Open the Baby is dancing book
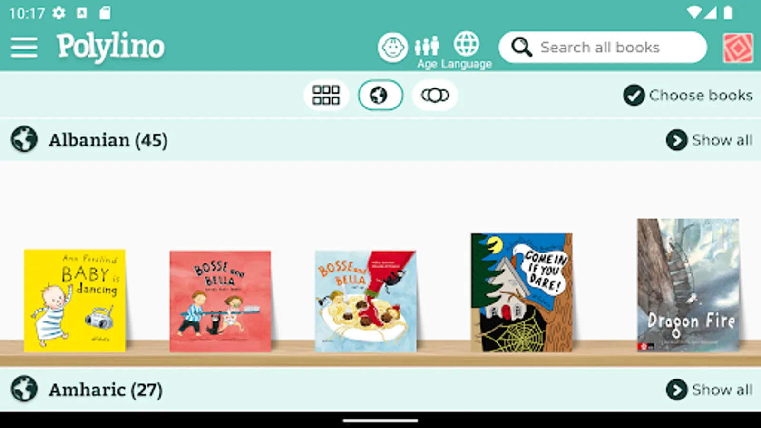Image resolution: width=761 pixels, height=428 pixels. point(75,301)
